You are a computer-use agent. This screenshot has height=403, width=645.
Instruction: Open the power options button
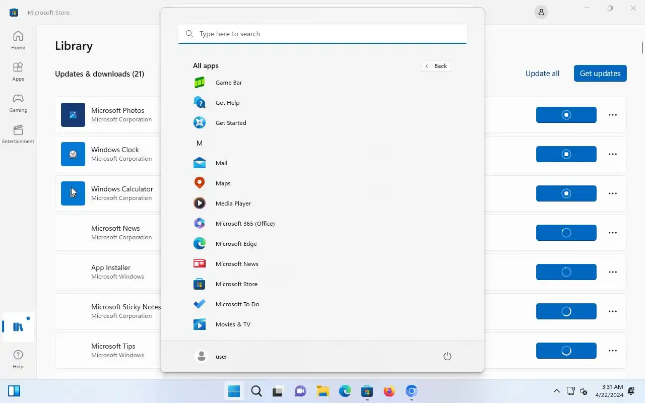[447, 356]
